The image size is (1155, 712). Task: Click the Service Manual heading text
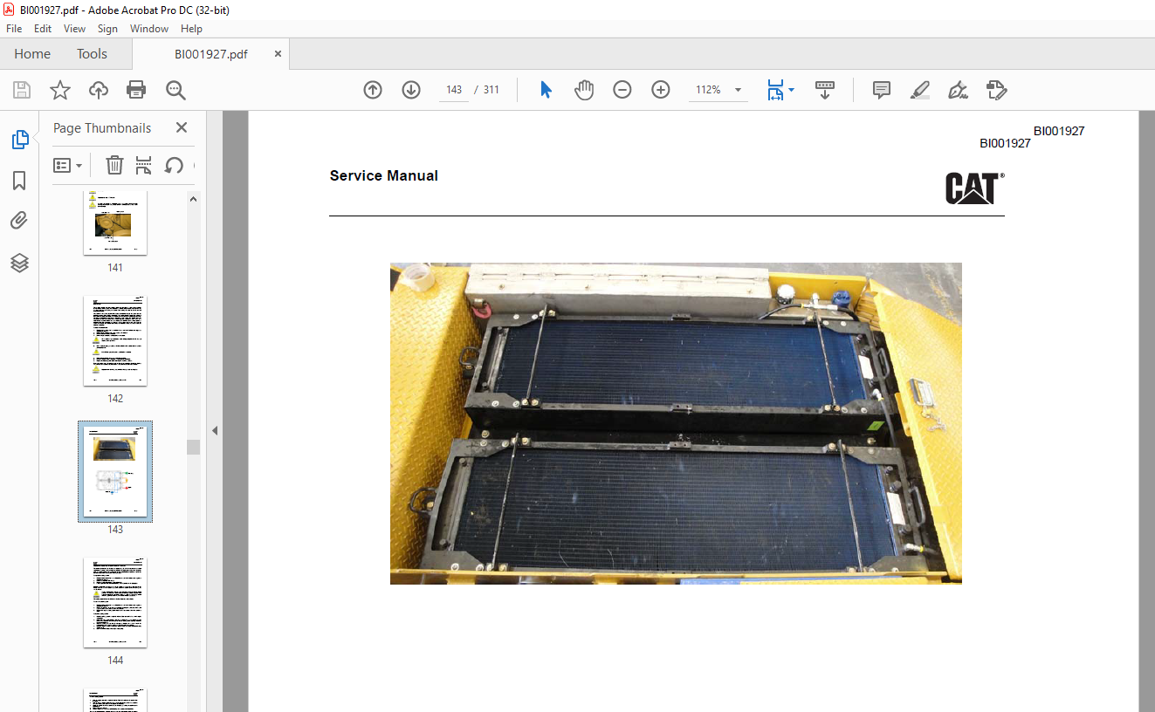[x=384, y=175]
